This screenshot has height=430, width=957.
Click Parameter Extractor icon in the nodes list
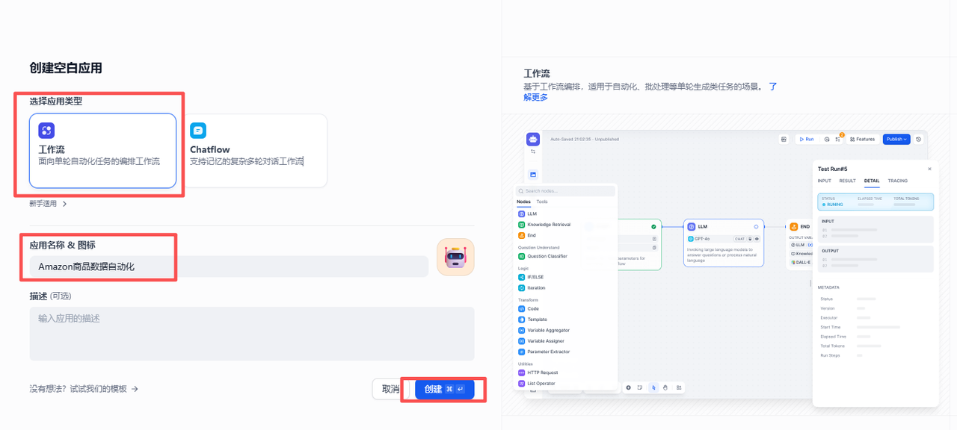[x=521, y=352]
